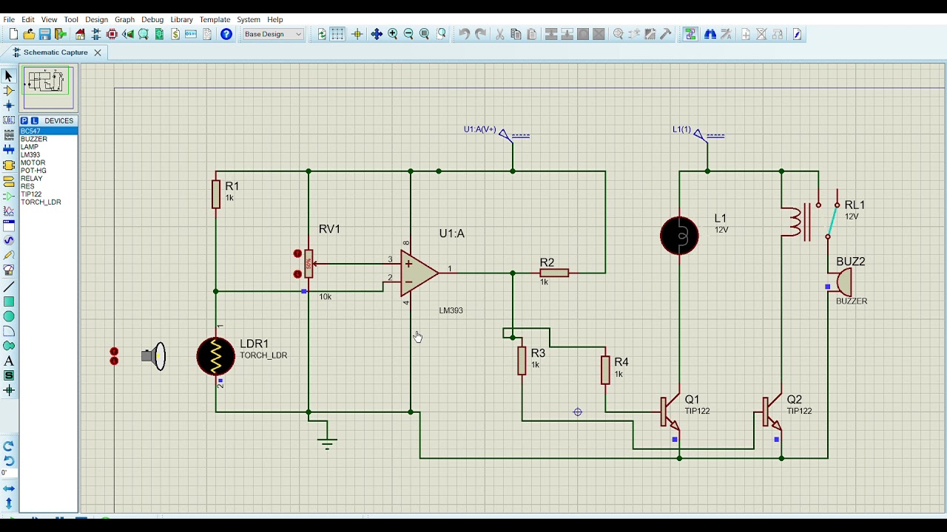
Task: Zoom to fit the entire sheet
Action: (425, 34)
